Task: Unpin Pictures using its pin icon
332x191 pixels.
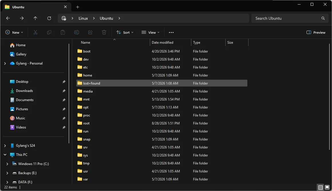Action: [64, 109]
